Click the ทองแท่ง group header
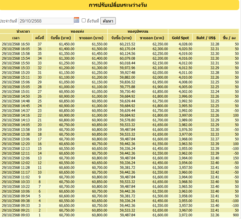 click(x=77, y=31)
